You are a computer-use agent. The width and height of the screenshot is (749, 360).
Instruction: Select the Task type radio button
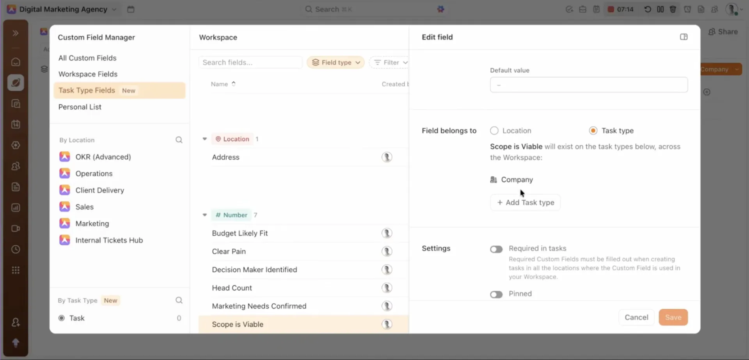pyautogui.click(x=593, y=131)
